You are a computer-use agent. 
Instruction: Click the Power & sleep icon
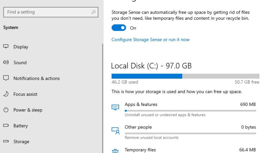click(6, 110)
